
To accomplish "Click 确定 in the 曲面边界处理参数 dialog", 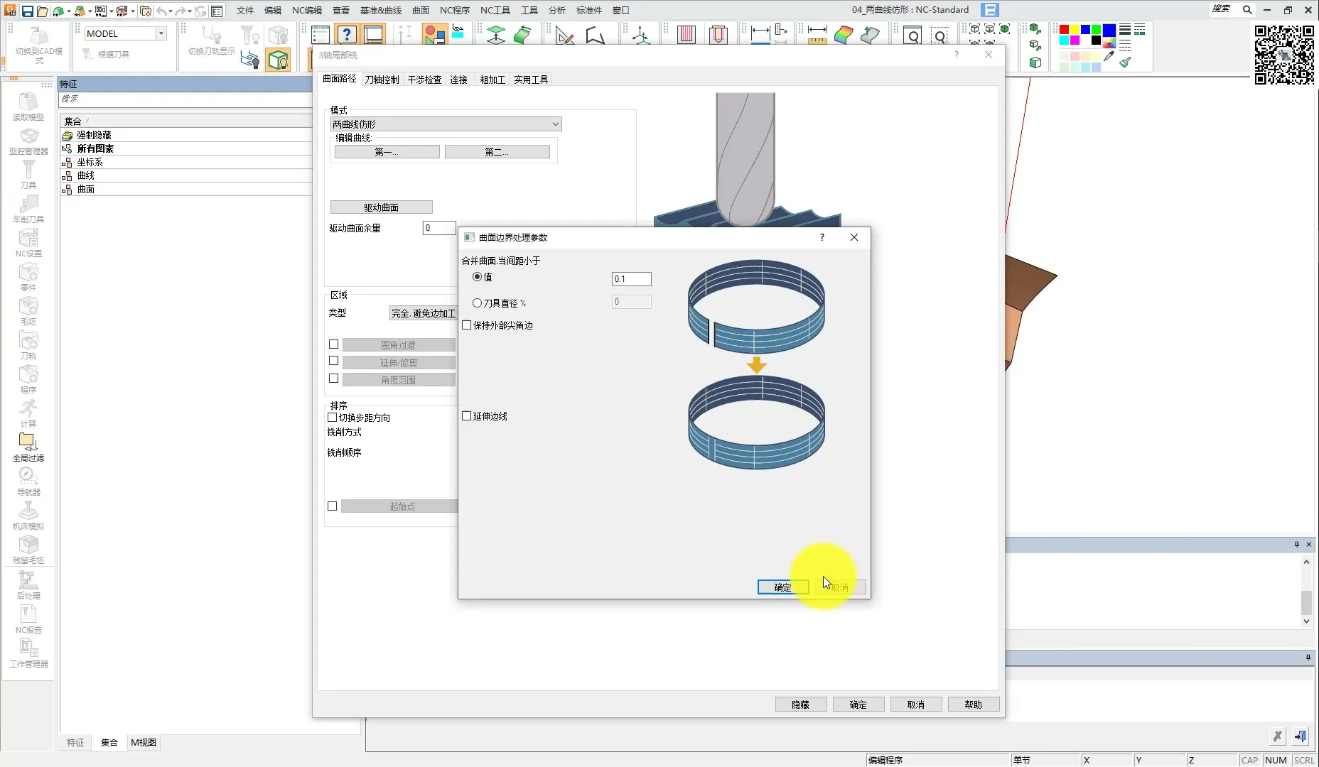I will point(782,587).
